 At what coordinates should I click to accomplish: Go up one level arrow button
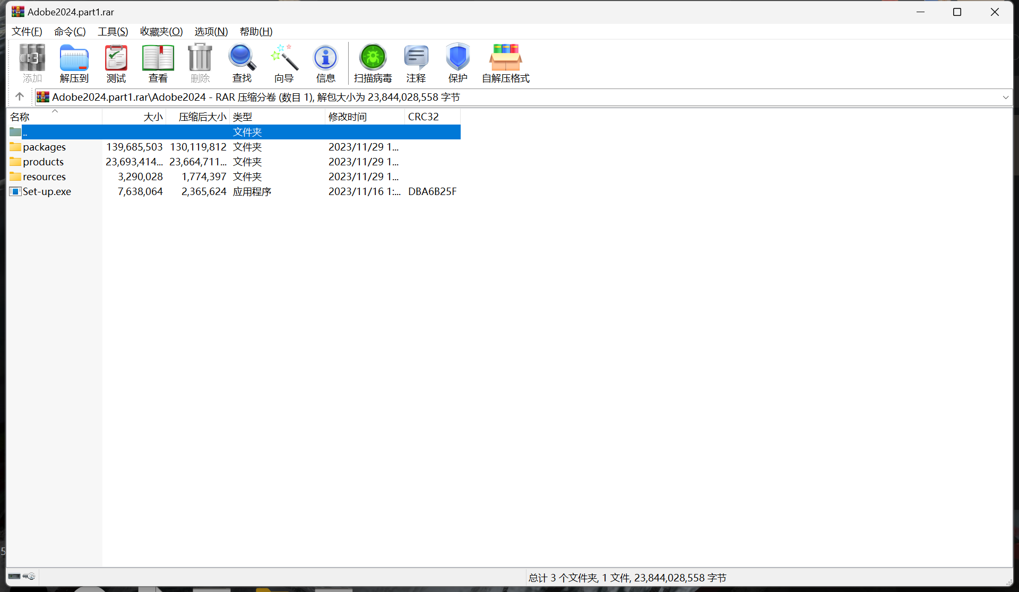coord(20,96)
